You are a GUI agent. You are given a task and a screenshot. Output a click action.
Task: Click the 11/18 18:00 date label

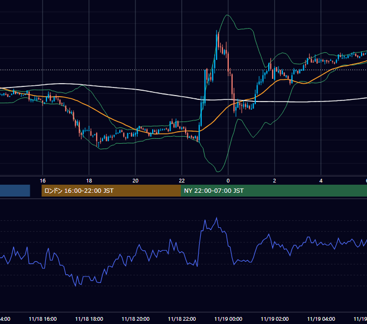(89, 319)
